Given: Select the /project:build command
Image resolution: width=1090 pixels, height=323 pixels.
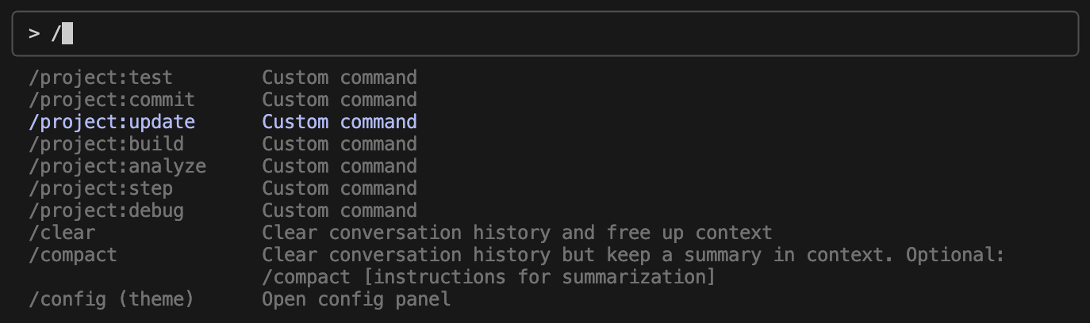Looking at the screenshot, I should click(106, 144).
